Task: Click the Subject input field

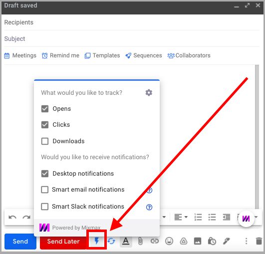Action: (132, 39)
